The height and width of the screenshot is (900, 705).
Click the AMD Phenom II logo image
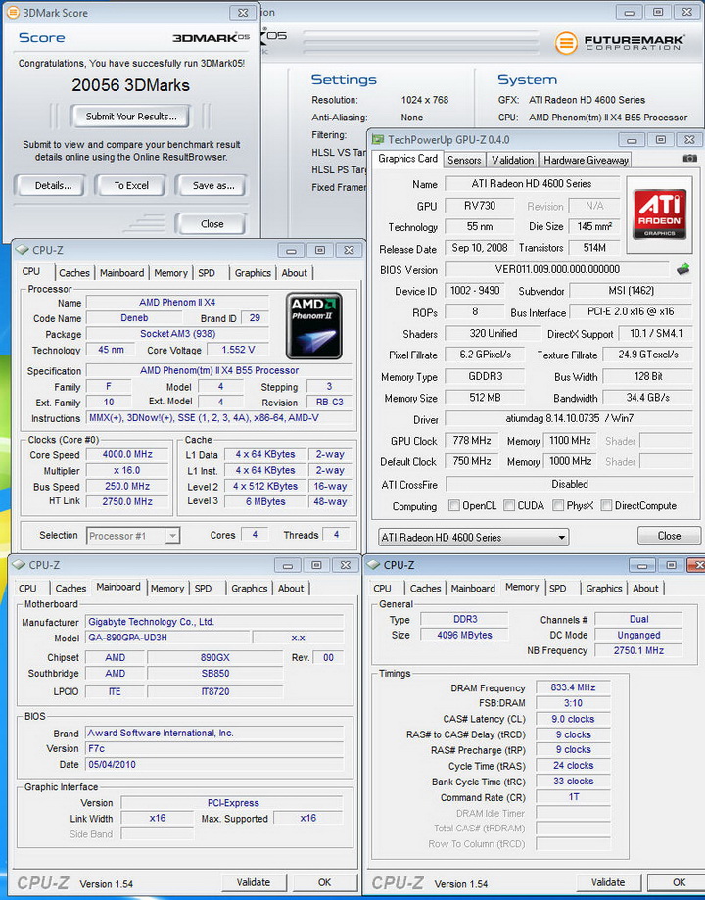(314, 326)
